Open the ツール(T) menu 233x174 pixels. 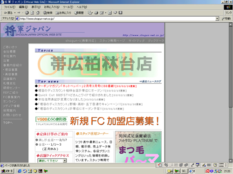pos(68,7)
